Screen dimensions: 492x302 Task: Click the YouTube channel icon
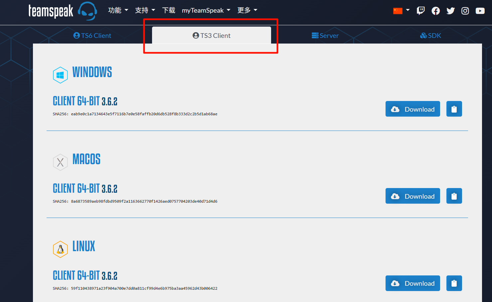point(480,10)
